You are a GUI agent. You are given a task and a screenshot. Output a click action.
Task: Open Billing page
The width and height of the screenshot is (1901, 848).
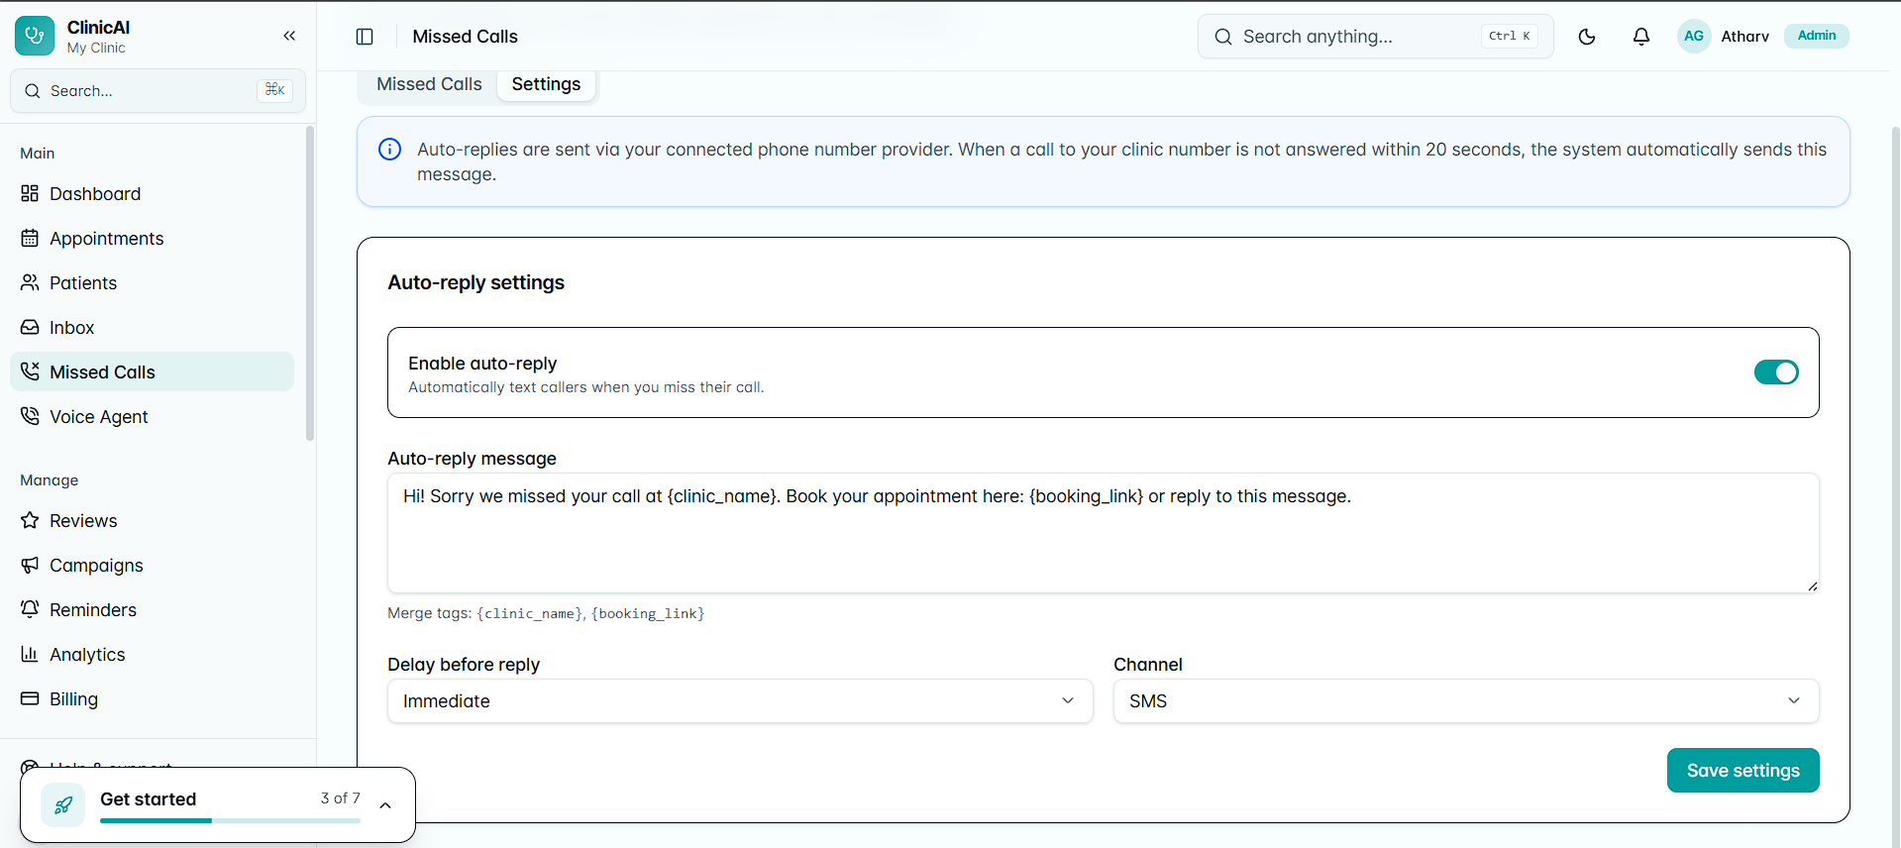[x=152, y=699]
